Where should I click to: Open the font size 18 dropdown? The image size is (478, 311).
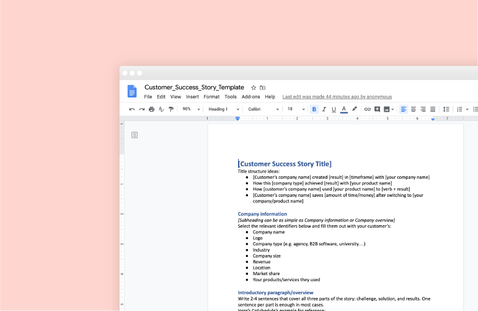(x=296, y=109)
